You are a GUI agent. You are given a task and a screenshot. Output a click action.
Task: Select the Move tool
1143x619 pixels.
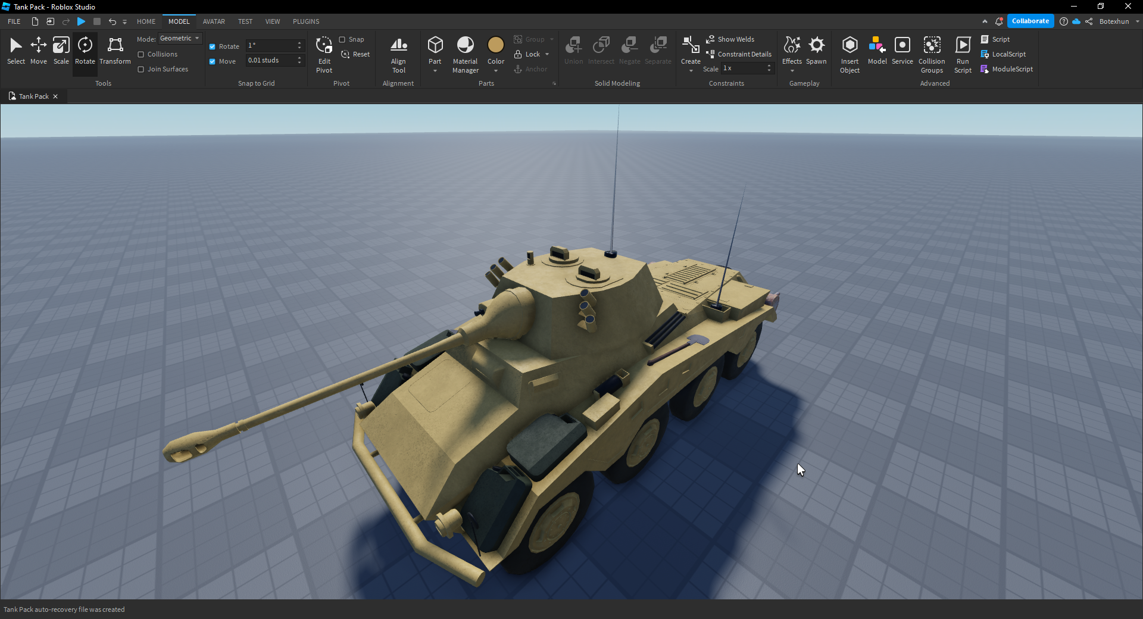coord(38,52)
